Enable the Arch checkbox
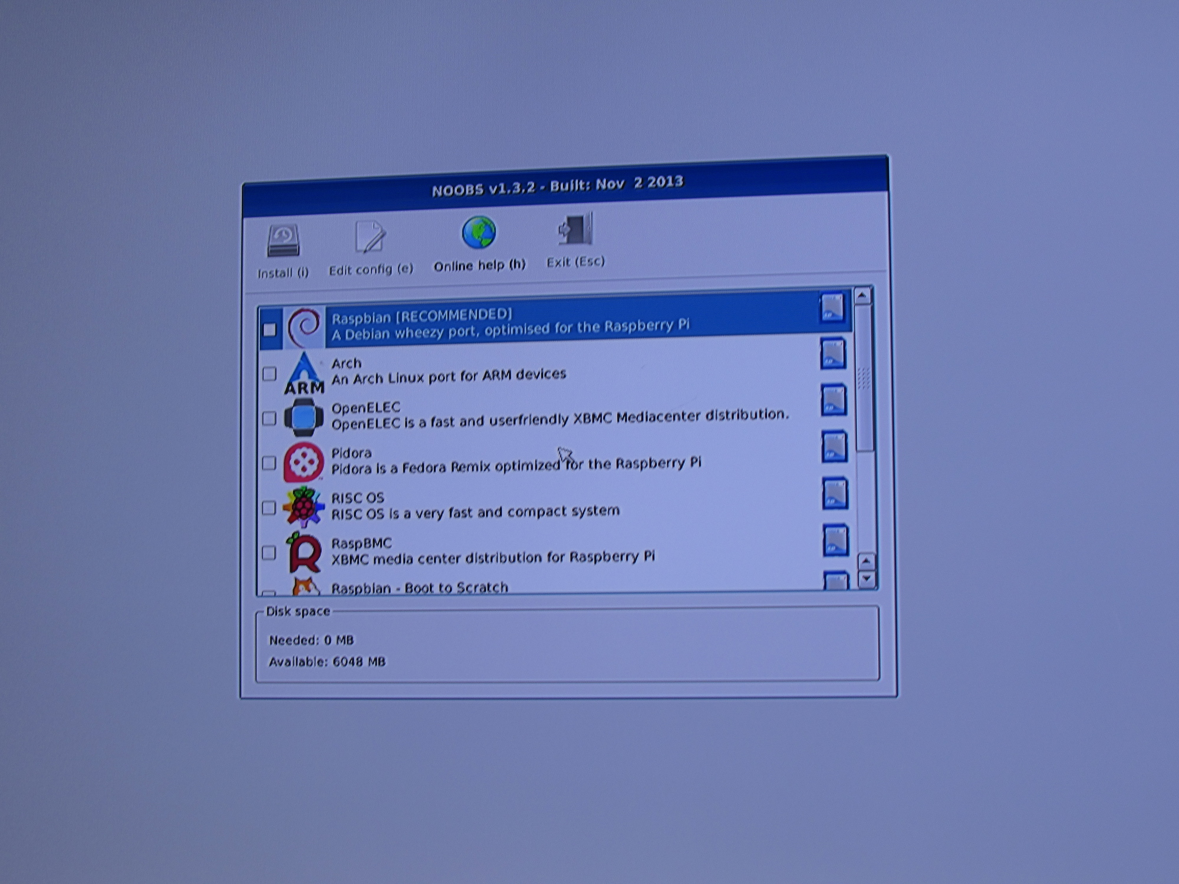Image resolution: width=1179 pixels, height=884 pixels. click(269, 374)
